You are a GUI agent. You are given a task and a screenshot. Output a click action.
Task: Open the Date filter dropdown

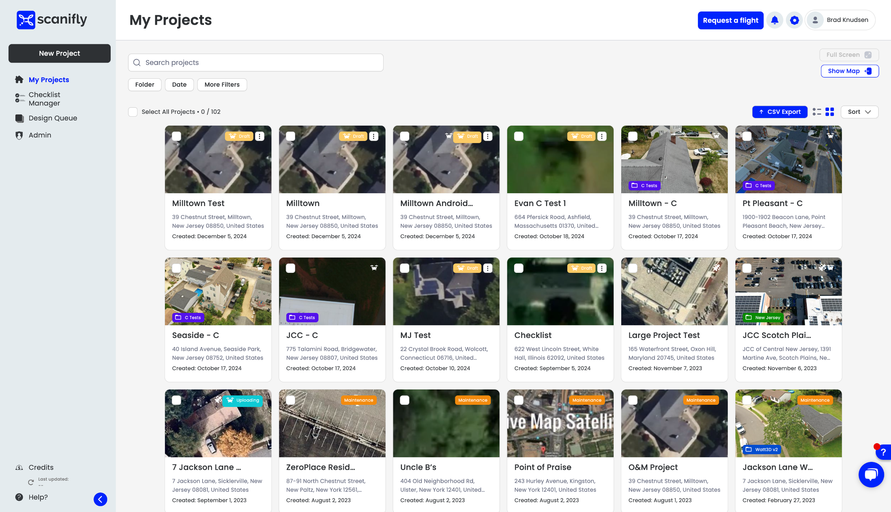coord(179,85)
